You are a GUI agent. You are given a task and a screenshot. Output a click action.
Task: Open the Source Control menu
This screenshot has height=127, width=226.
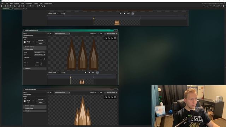[x=48, y=3]
